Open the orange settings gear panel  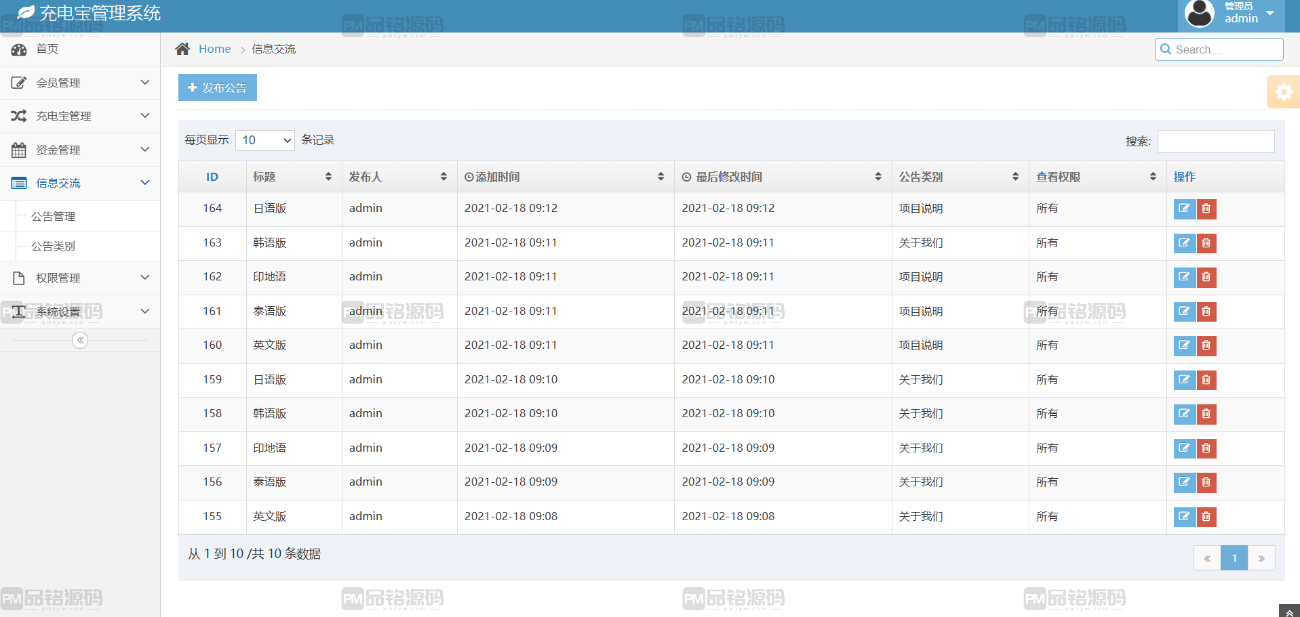pos(1284,91)
